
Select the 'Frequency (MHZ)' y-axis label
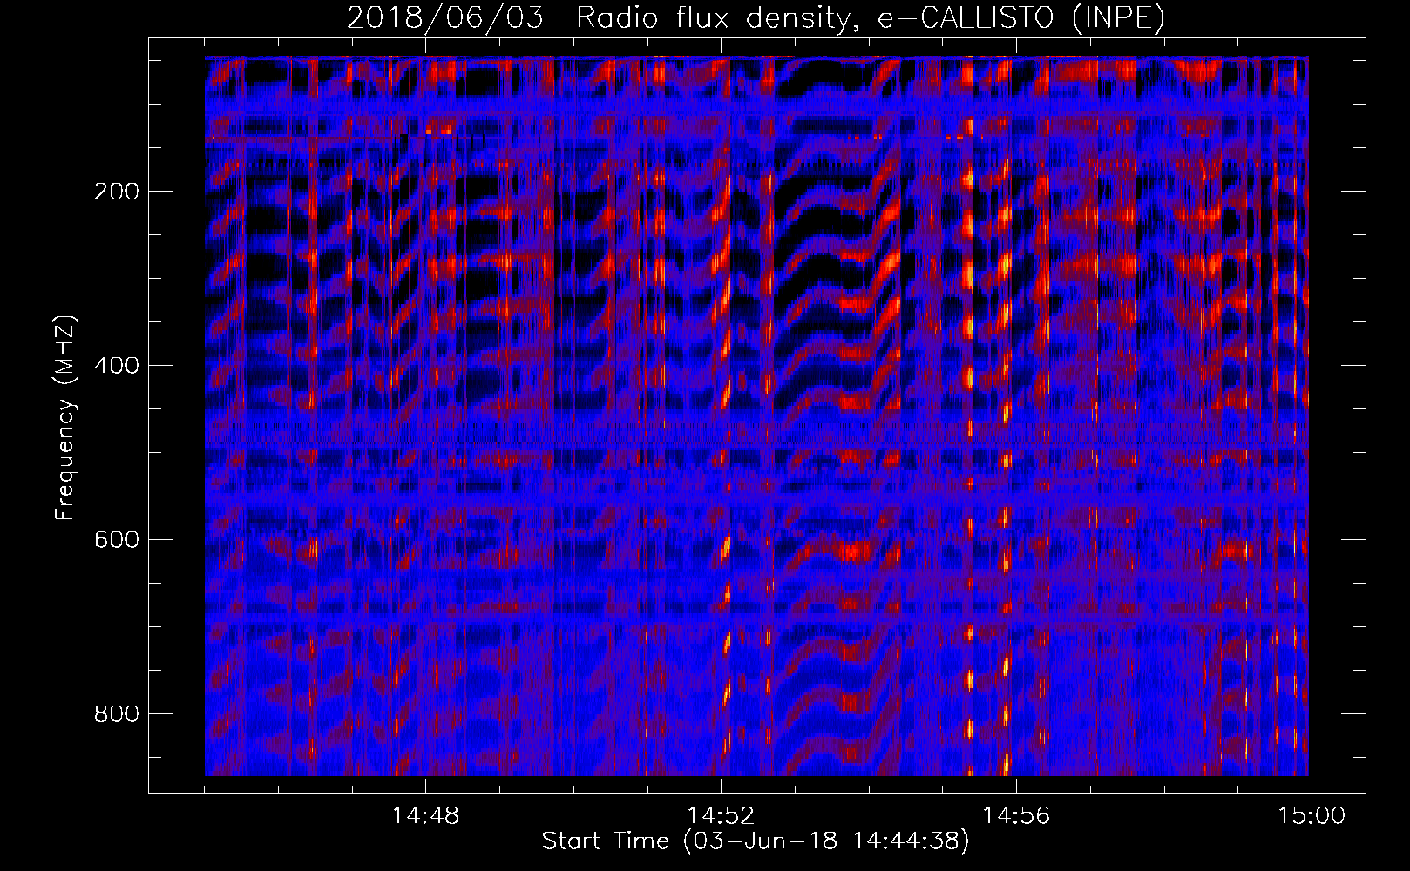tap(65, 418)
